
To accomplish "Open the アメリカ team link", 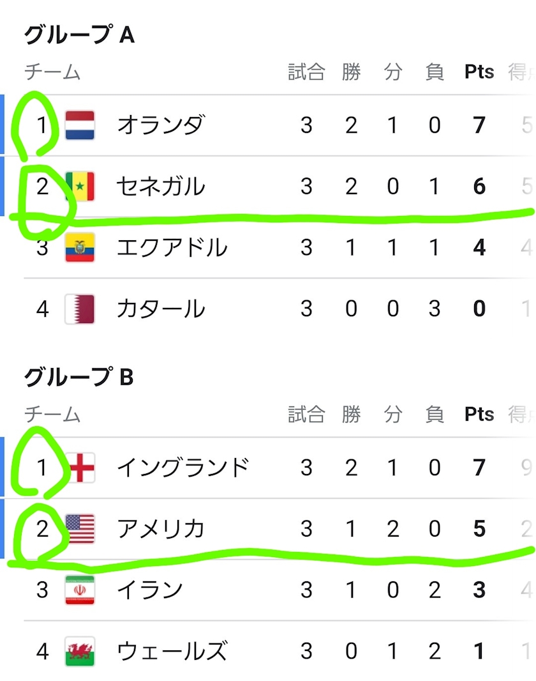I will click(160, 529).
